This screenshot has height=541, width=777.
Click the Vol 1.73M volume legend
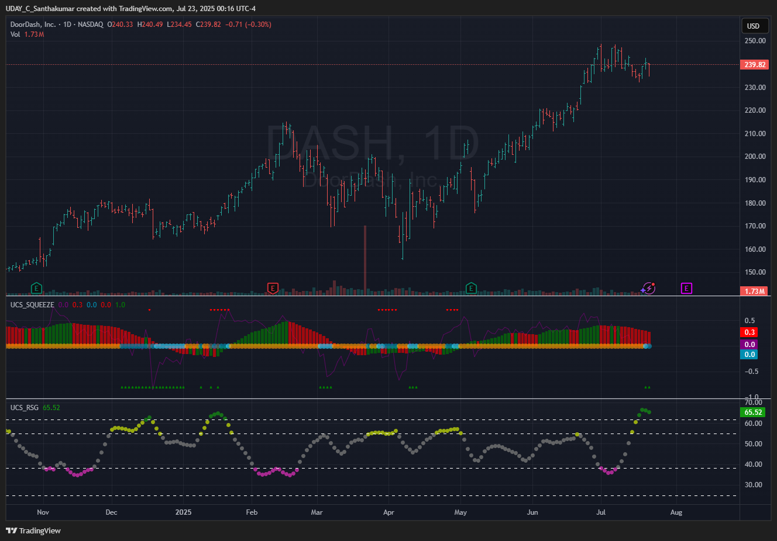pyautogui.click(x=27, y=34)
